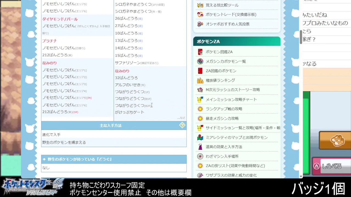Screen dimensions: 351x197
Task: Click the burst icon beside 暴走メガシンカ攻略
Action: click(x=200, y=118)
